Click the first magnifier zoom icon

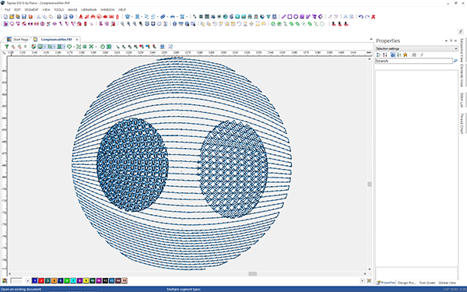point(122,24)
